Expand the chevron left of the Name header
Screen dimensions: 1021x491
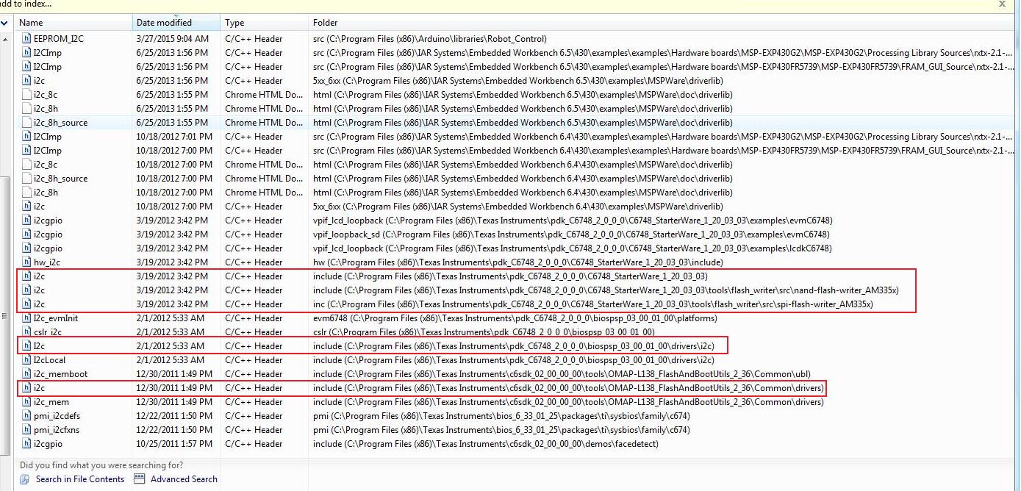5,23
